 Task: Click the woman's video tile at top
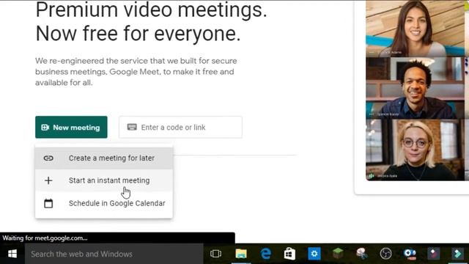coord(416,29)
